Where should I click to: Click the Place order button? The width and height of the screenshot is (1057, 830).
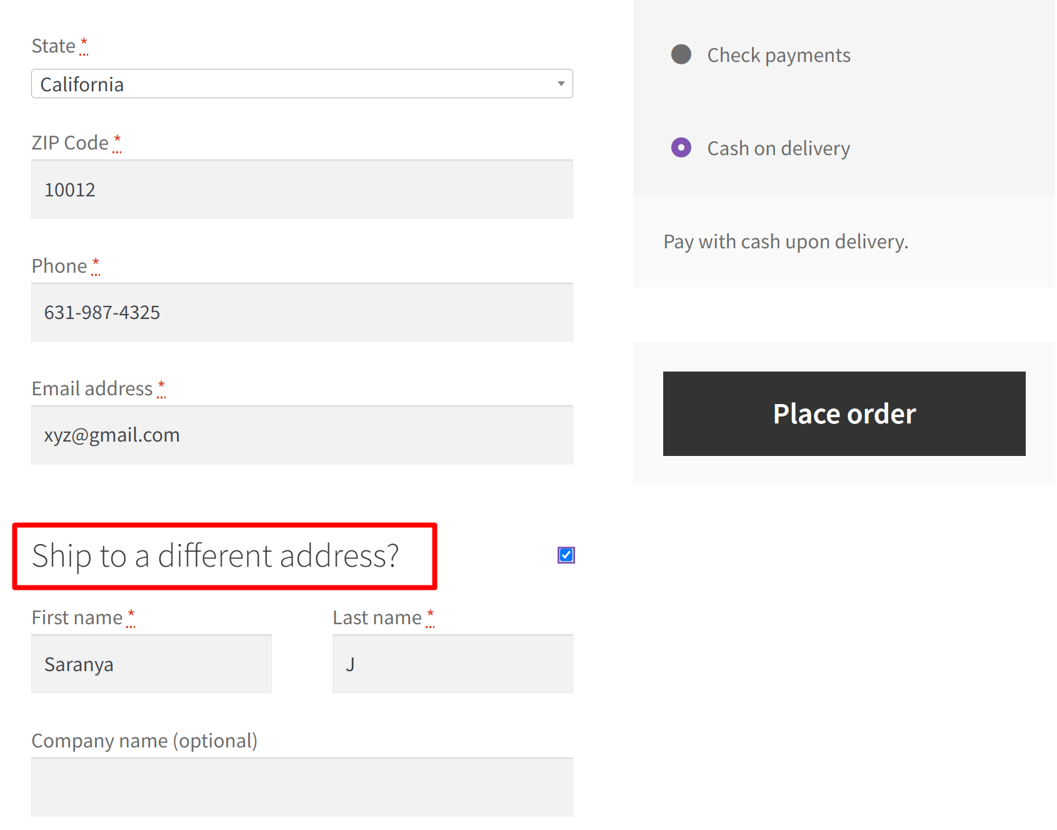tap(844, 413)
